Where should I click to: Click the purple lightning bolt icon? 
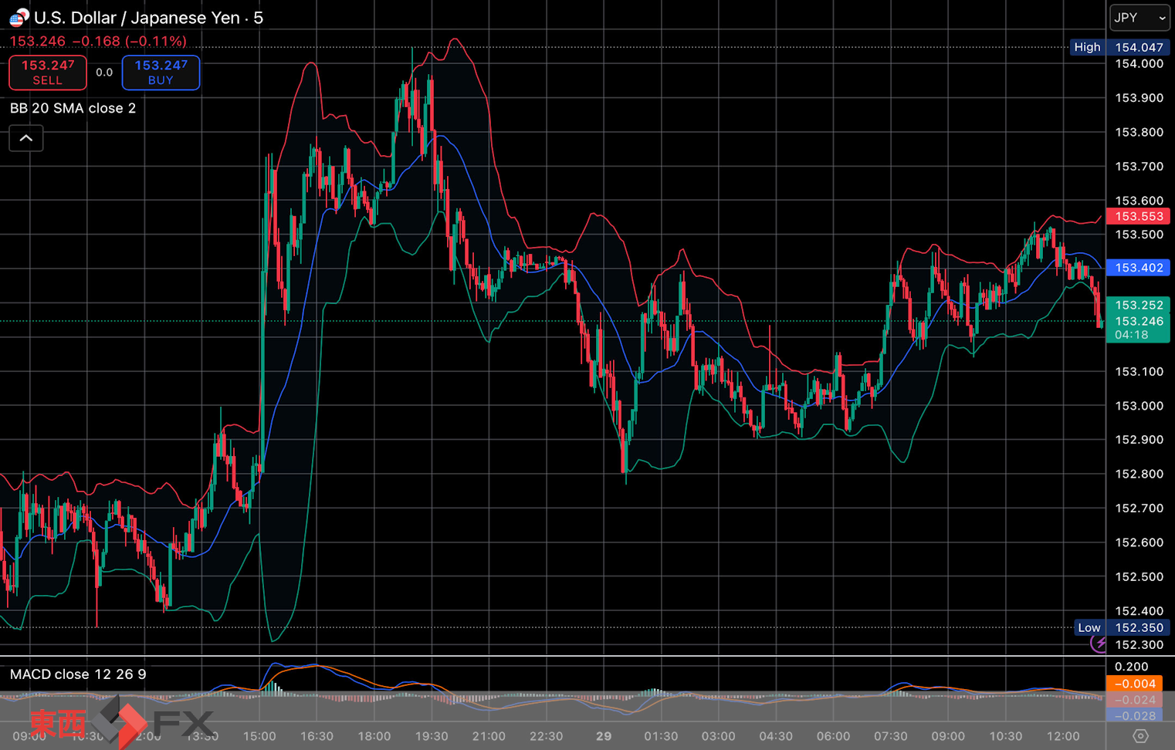tap(1099, 644)
